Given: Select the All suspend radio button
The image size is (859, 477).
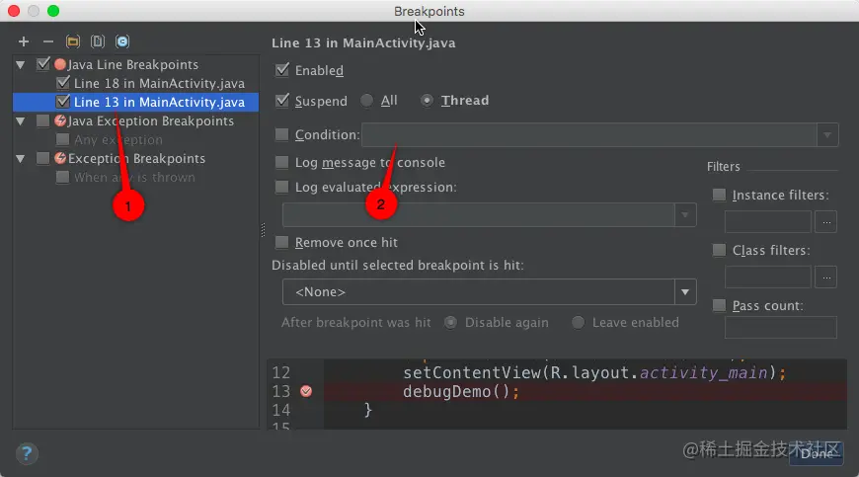Looking at the screenshot, I should click(x=366, y=101).
